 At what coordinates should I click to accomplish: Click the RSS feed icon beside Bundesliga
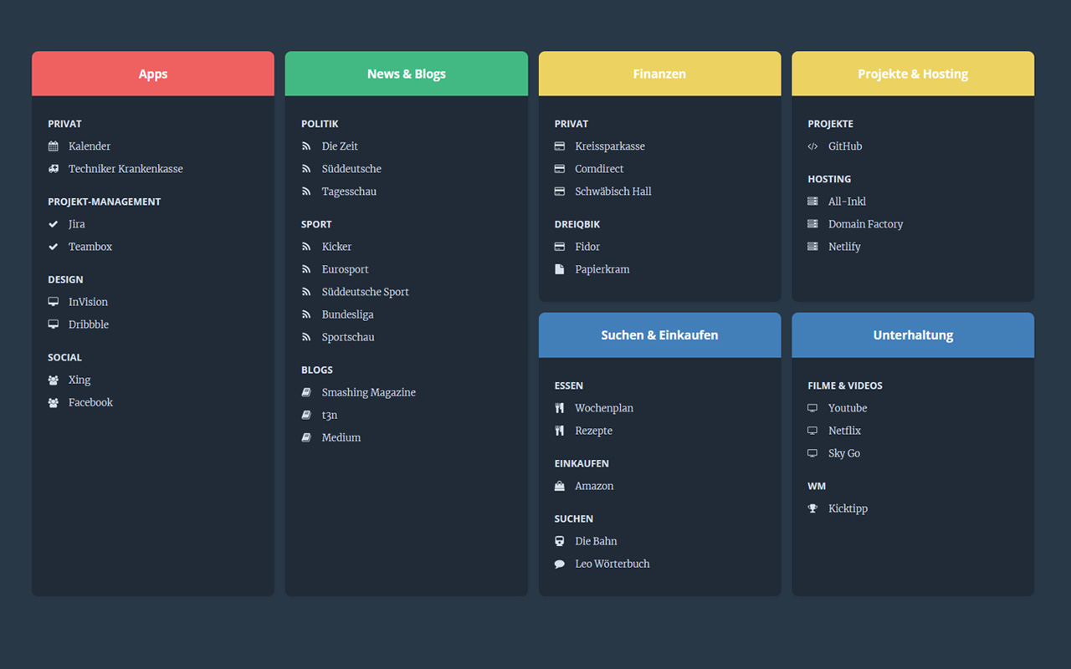(306, 314)
